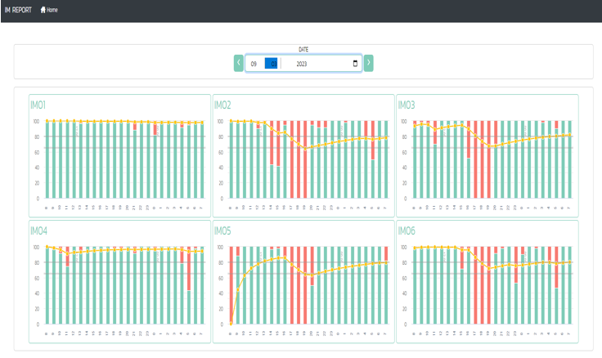602x358 pixels.
Task: Click the tallest red bar in IMO4 chart
Action: pos(189,268)
